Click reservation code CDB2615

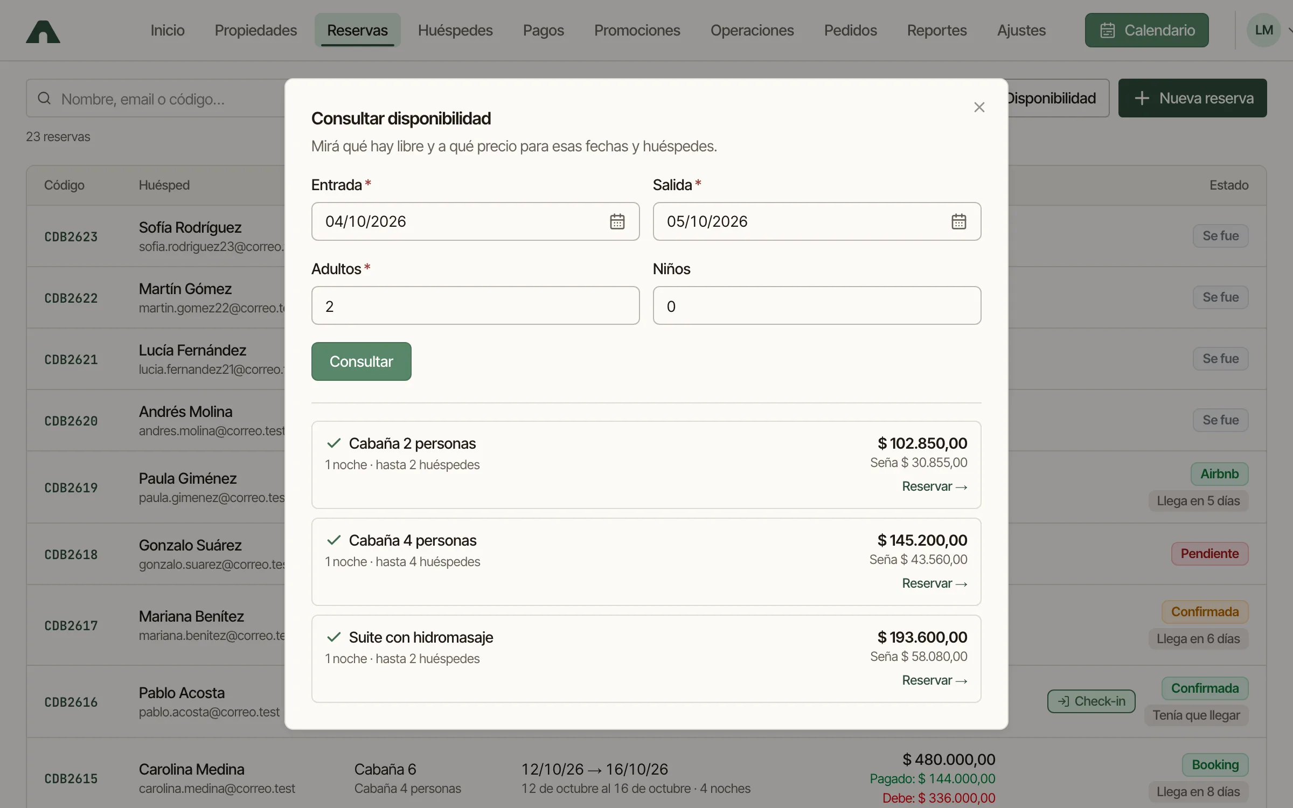(x=71, y=778)
